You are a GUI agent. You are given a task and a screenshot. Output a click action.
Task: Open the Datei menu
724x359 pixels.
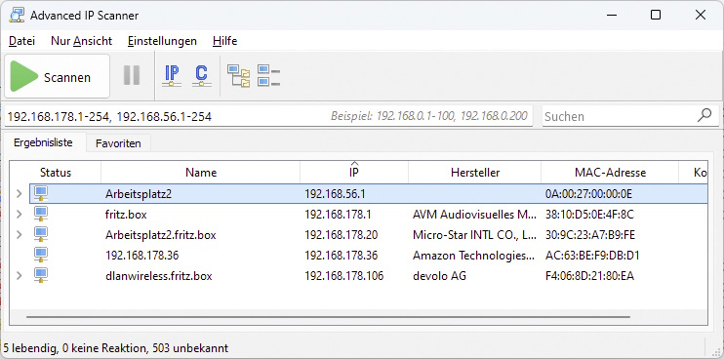coord(21,41)
